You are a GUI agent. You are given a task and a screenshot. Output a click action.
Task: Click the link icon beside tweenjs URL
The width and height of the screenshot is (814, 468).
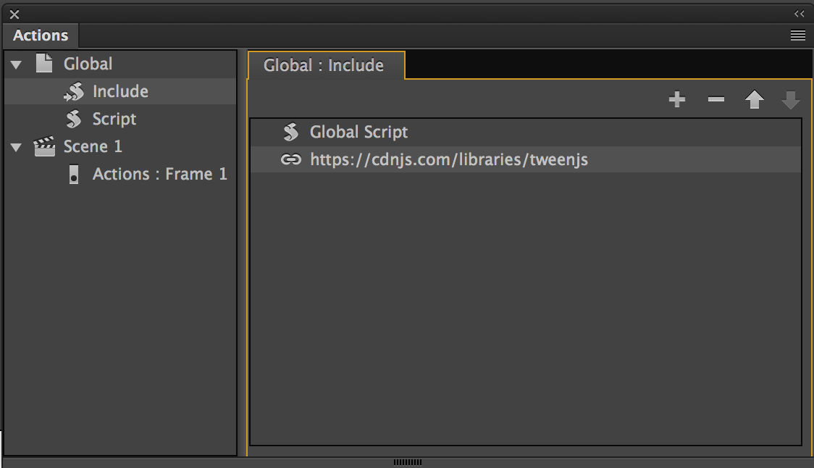pos(290,159)
